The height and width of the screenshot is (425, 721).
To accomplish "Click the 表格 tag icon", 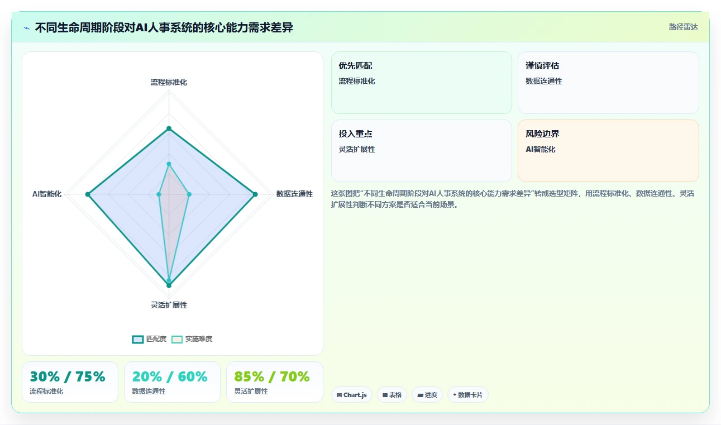I will click(x=385, y=395).
